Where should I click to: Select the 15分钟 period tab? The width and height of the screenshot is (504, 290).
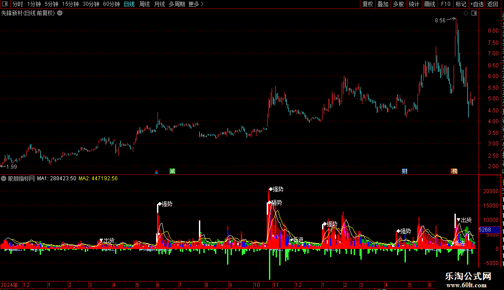pyautogui.click(x=70, y=4)
